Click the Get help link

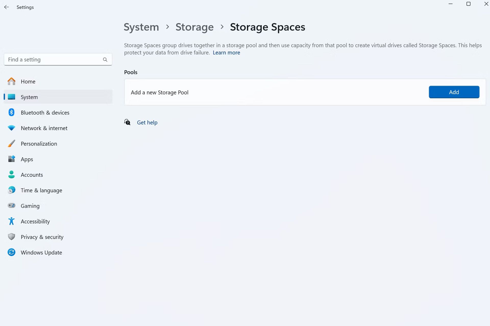click(x=147, y=123)
